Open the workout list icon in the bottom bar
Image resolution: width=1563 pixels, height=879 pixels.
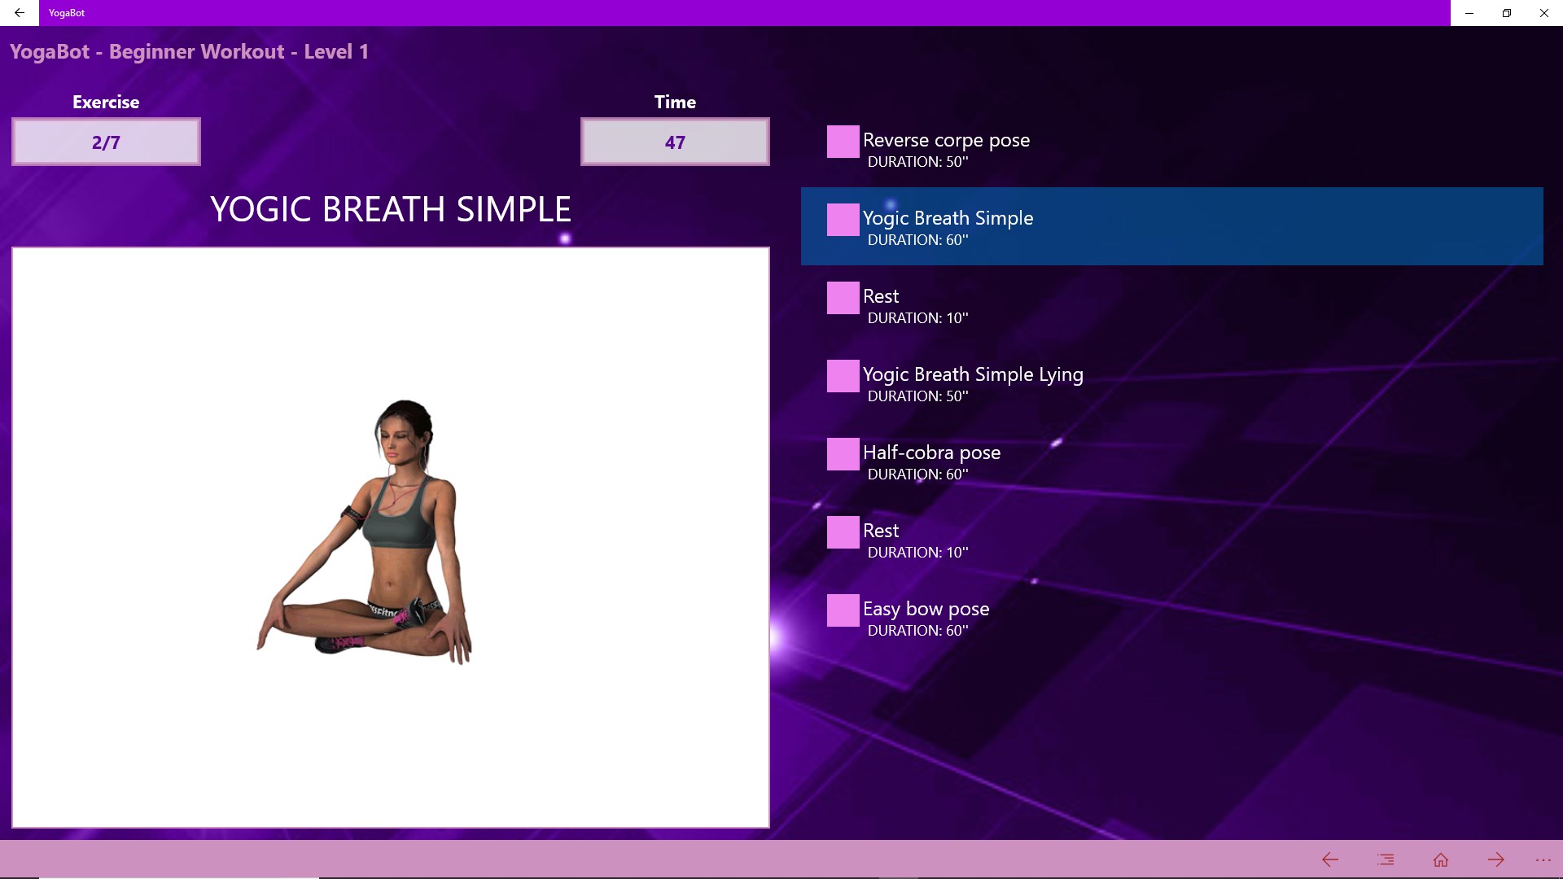1386,859
